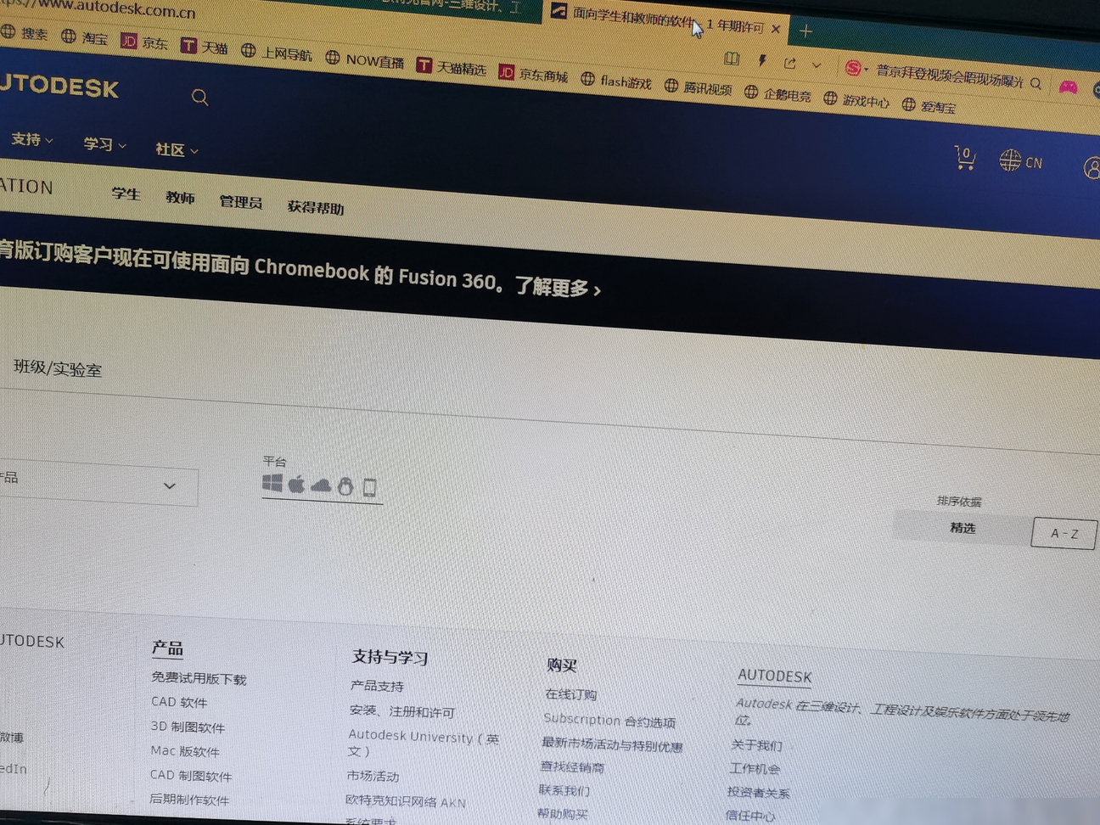Expand the 支持 menu chevron
Viewport: 1100px width, 825px height.
49,141
